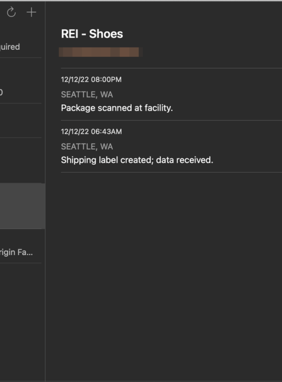Image resolution: width=282 pixels, height=382 pixels.
Task: Click SEATTLE, WA under the 06:43AM entry
Action: pos(87,147)
